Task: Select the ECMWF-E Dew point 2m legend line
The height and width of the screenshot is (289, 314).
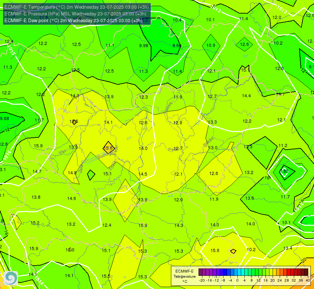Action: click(x=73, y=21)
